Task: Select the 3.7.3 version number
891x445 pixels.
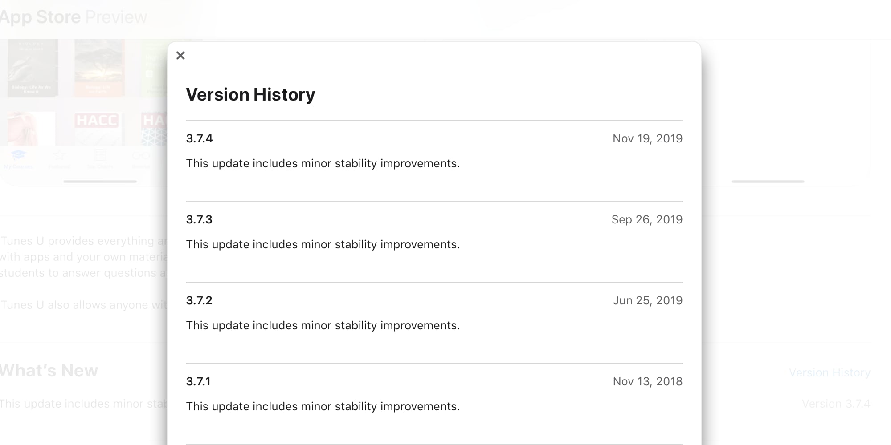Action: (199, 219)
